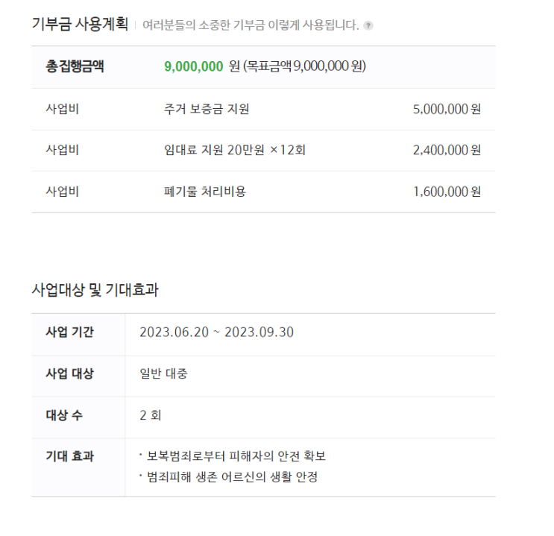This screenshot has width=554, height=536.
Task: Select 임대료 지원 20만원 ×12회 item
Action: tap(235, 150)
